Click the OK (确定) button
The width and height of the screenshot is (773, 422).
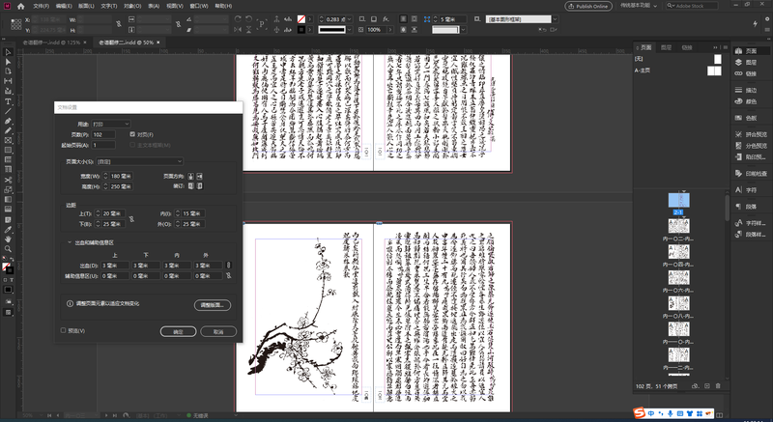(x=178, y=331)
